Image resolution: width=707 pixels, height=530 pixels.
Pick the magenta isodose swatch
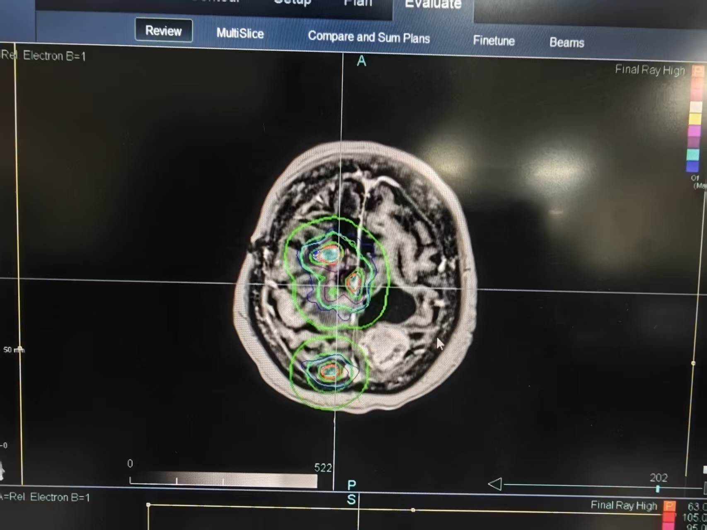pyautogui.click(x=694, y=131)
